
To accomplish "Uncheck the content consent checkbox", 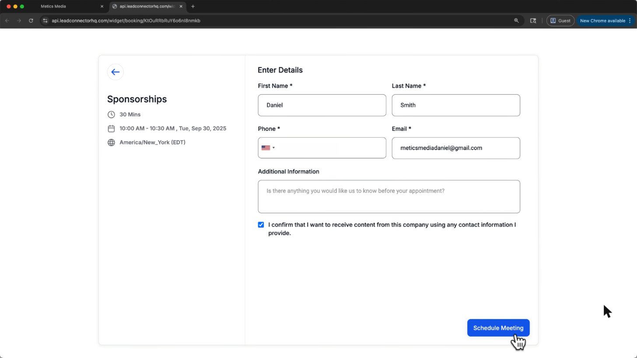I will [x=261, y=225].
